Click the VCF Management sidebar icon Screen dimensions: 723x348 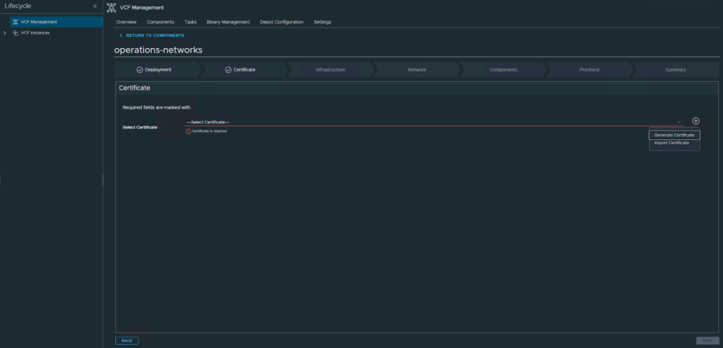coord(16,22)
